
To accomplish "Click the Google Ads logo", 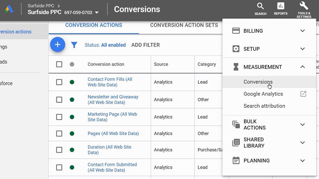I will [9, 9].
